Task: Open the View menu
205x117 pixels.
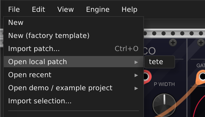Action: (x=65, y=10)
